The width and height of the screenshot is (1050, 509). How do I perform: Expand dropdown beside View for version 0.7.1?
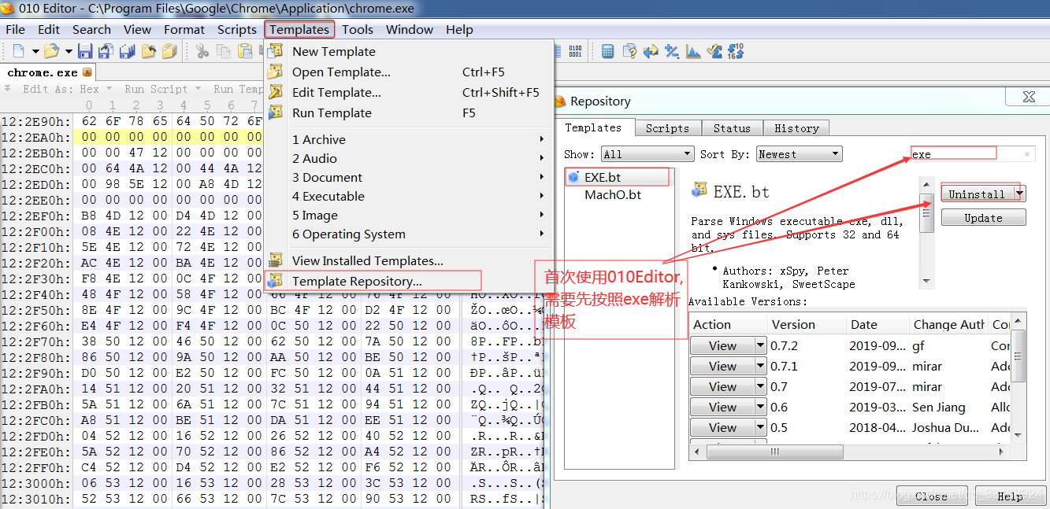click(760, 366)
